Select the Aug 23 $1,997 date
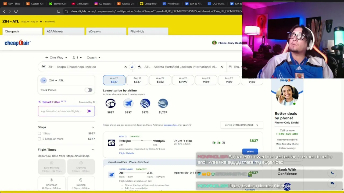Image resolution: width=344 pixels, height=193 pixels. pyautogui.click(x=183, y=80)
